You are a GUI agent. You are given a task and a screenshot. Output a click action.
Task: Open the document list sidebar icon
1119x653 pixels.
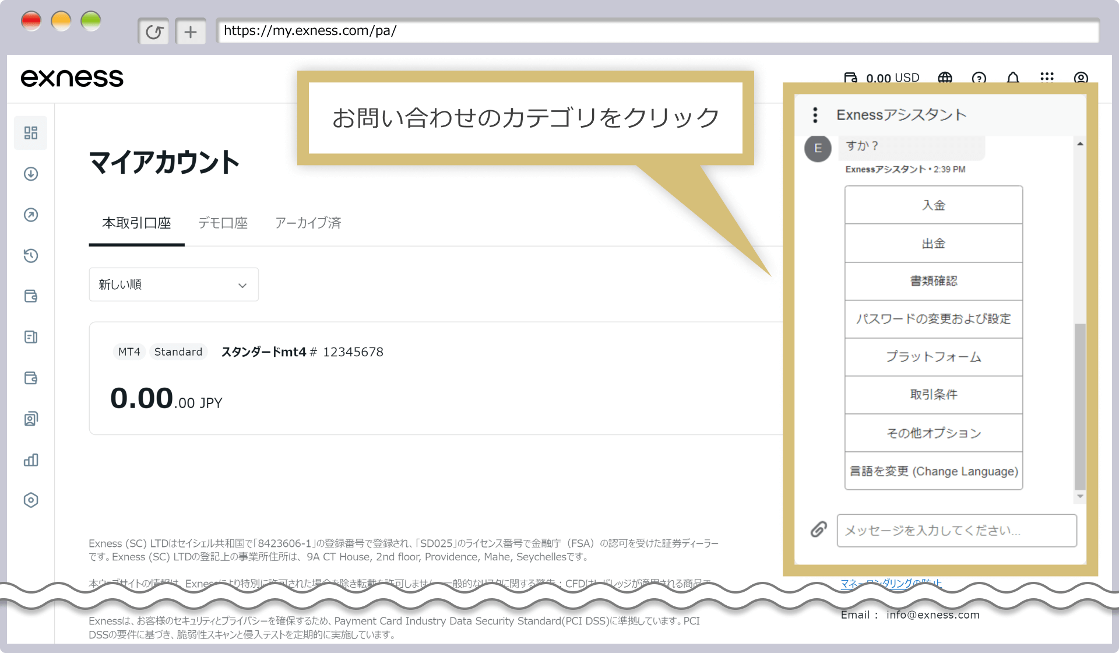(x=31, y=337)
